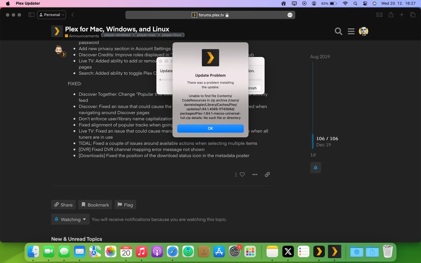Click the 106 / 106 timeline position
Image resolution: width=421 pixels, height=263 pixels.
327,138
